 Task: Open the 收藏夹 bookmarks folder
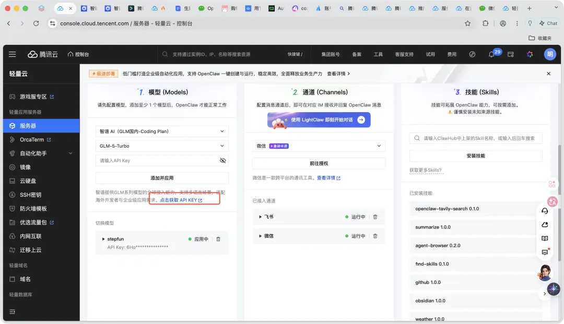[540, 38]
